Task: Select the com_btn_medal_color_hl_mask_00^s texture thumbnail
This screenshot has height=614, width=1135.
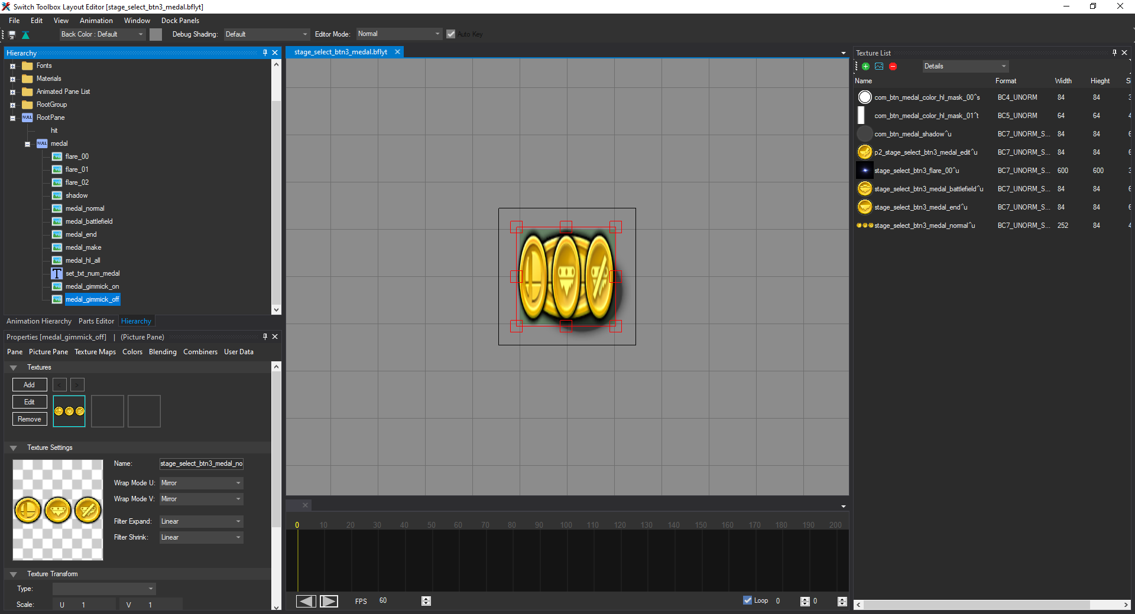Action: point(865,97)
